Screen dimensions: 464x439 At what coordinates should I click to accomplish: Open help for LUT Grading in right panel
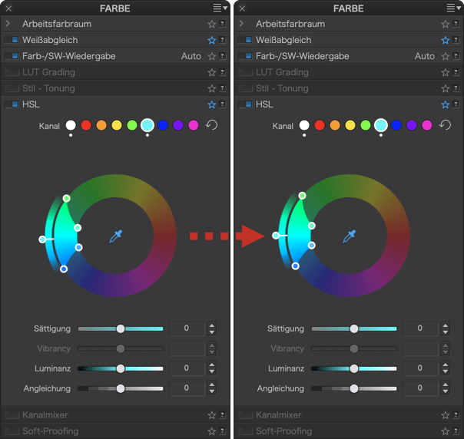click(456, 72)
